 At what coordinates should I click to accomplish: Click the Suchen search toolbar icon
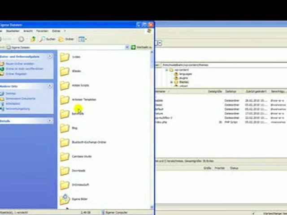pyautogui.click(x=48, y=39)
